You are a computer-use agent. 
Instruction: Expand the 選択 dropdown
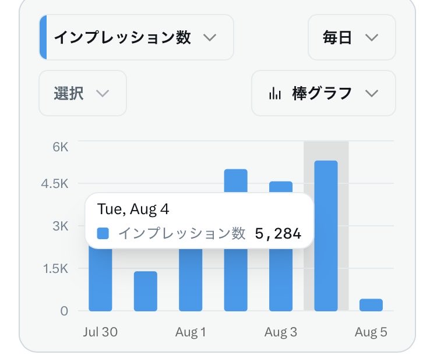pos(83,93)
